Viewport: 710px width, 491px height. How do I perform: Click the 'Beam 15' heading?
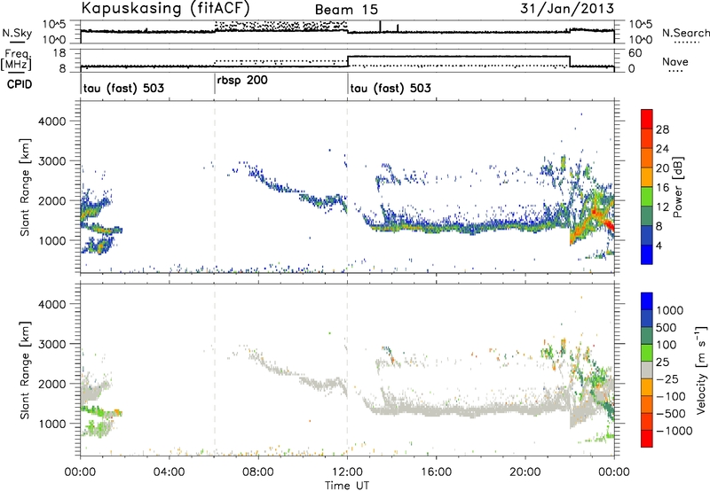pos(346,10)
